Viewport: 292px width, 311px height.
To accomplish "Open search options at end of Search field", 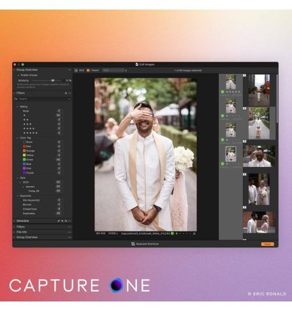I will [x=69, y=99].
